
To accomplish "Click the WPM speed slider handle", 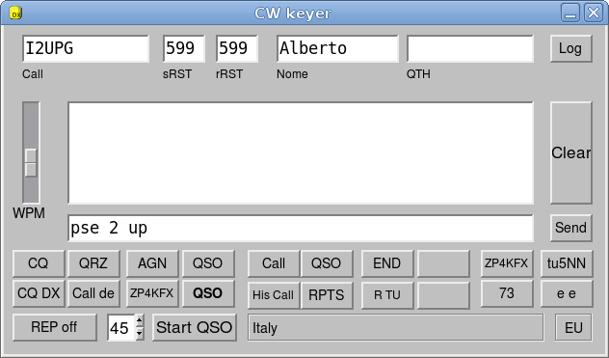I will click(x=31, y=163).
